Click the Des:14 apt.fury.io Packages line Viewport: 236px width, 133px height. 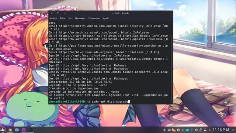click(x=88, y=79)
